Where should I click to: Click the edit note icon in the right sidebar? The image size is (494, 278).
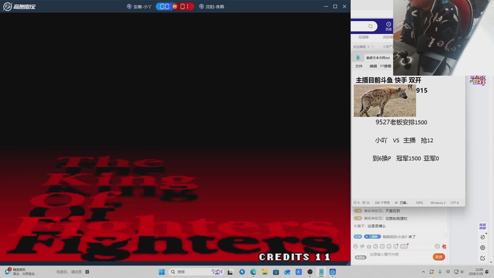tap(482, 258)
